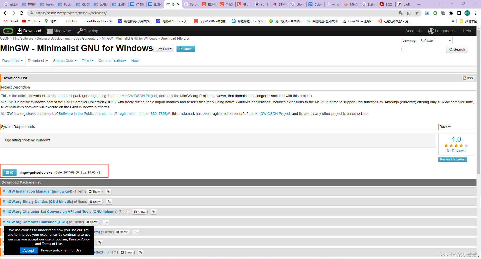Click Code Generators in the breadcrumb
This screenshot has height=259, width=481.
(86, 38)
